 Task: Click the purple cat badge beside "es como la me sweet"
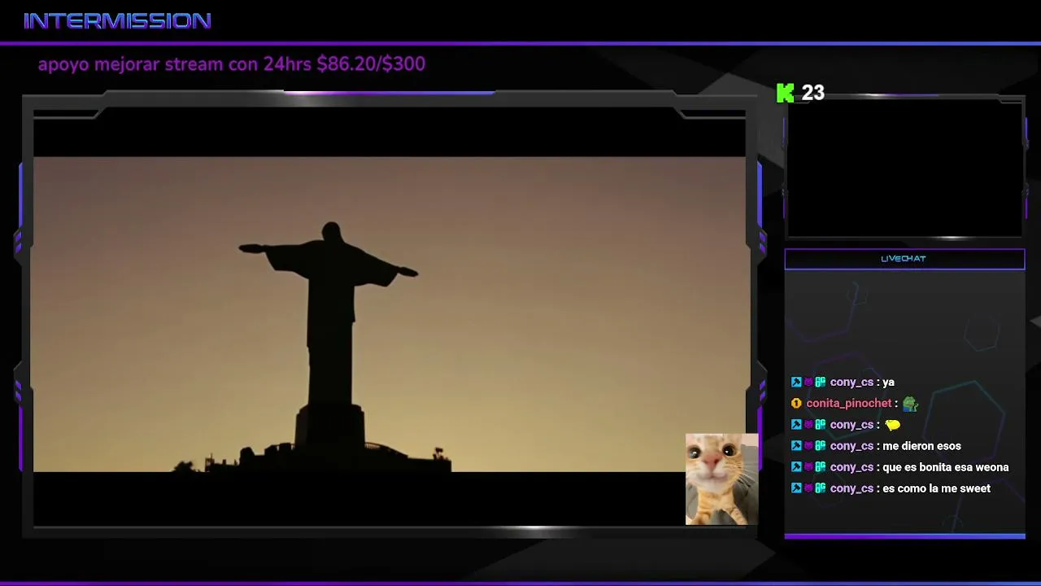tap(808, 488)
